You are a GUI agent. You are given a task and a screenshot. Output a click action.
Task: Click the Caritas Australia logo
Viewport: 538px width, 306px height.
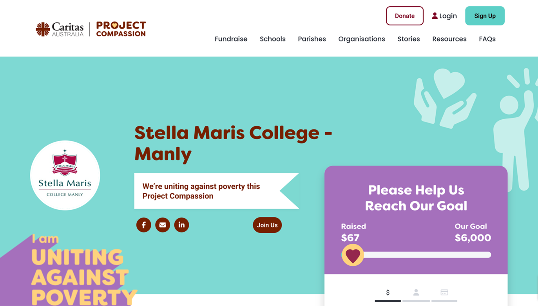point(60,29)
